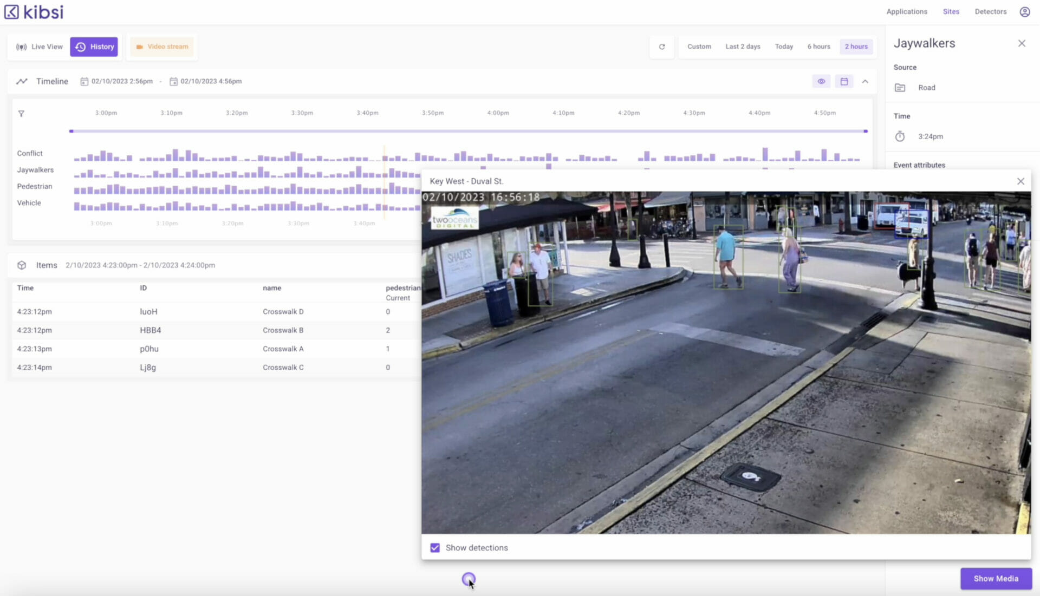
Task: Click the name column header
Action: pyautogui.click(x=272, y=288)
